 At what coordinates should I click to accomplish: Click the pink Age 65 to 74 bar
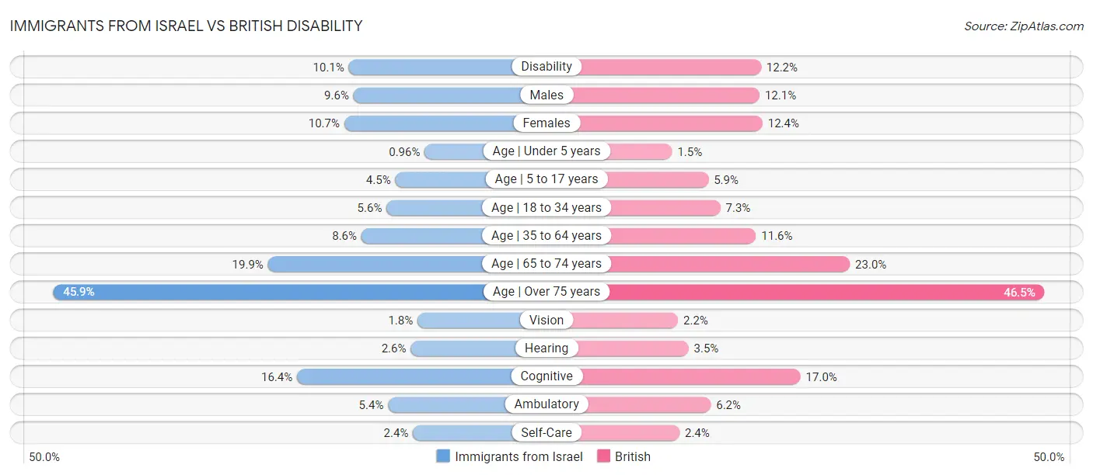click(729, 264)
